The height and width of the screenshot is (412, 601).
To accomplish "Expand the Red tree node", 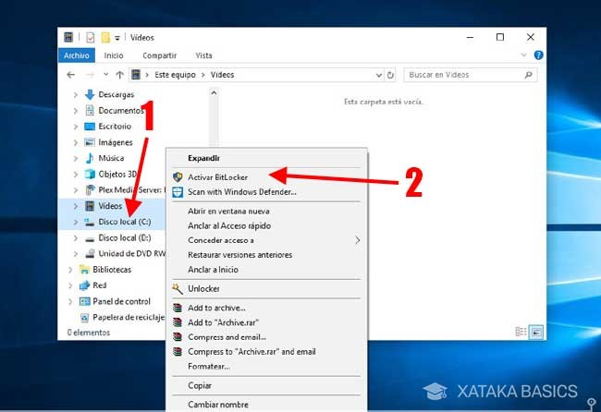I will coord(70,285).
